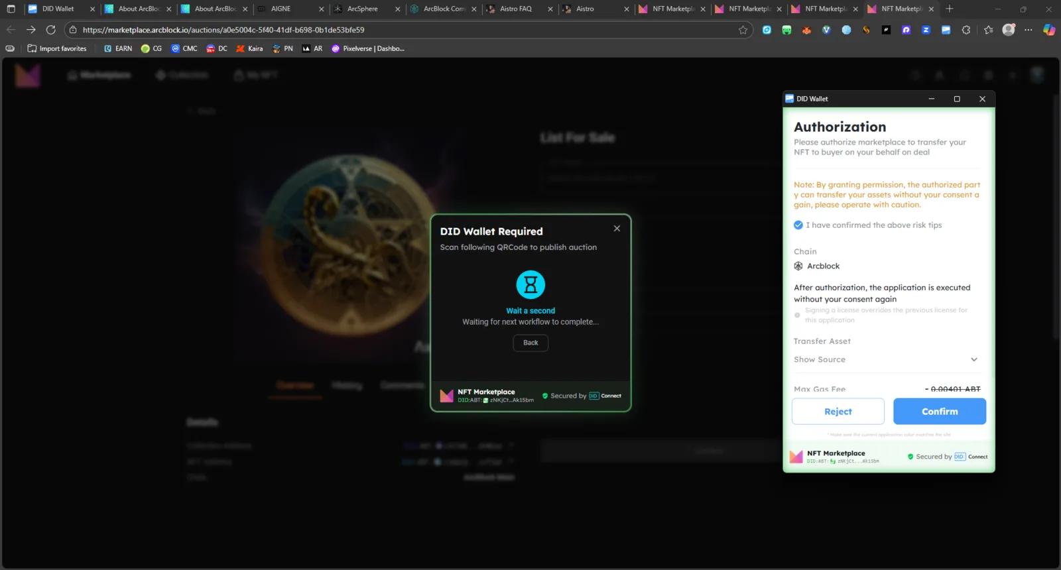Open the Pixelverse Dashboard bookmark
1061x570 pixels.
click(x=368, y=48)
